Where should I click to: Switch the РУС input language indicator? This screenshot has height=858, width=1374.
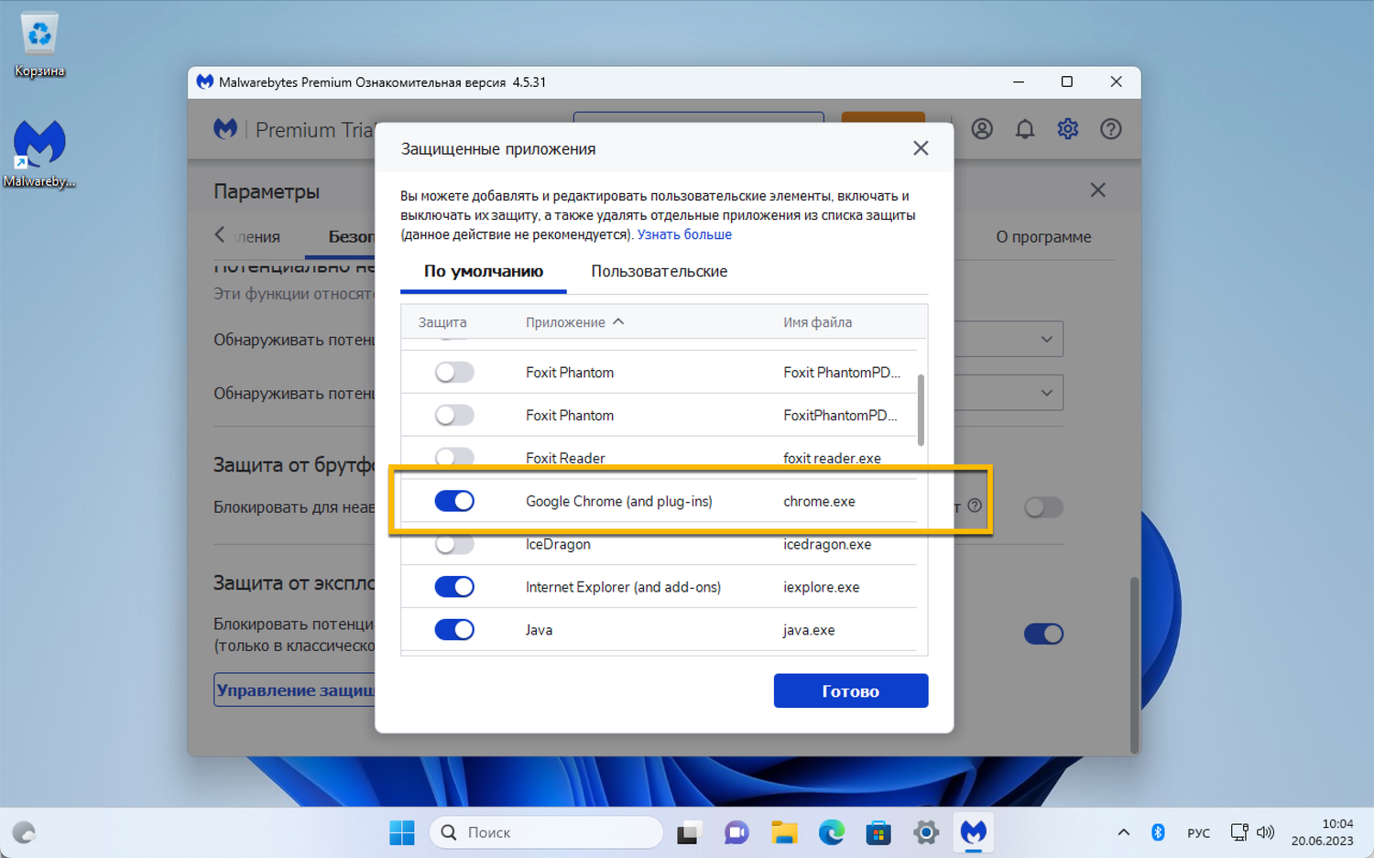(1198, 832)
